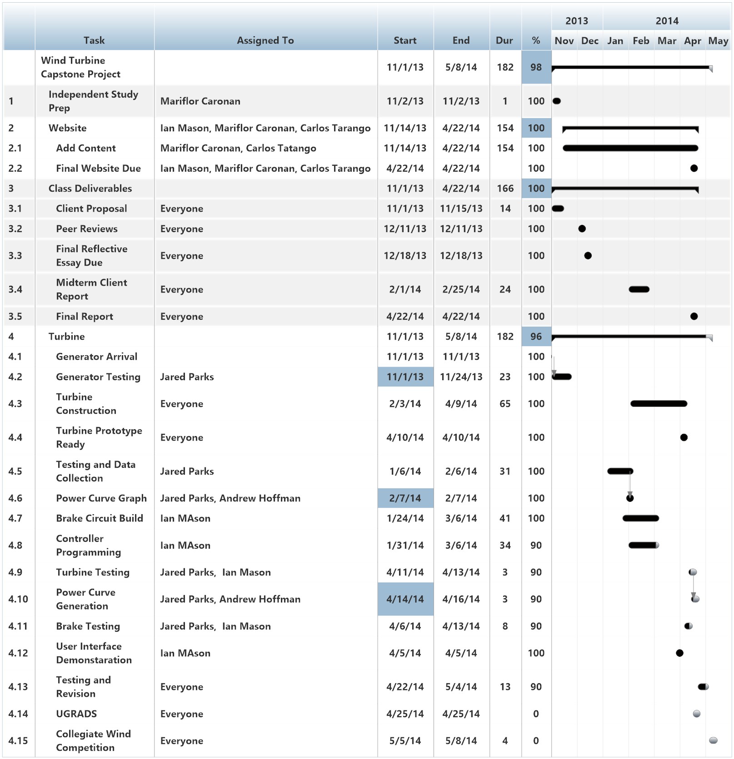The width and height of the screenshot is (734, 759).
Task: Click the Client Proposal Gantt bar
Action: [x=558, y=208]
